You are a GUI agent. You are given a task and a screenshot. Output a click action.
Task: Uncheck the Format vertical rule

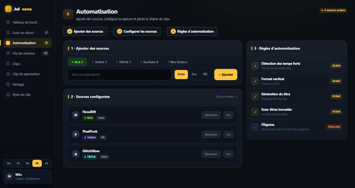pos(255,81)
